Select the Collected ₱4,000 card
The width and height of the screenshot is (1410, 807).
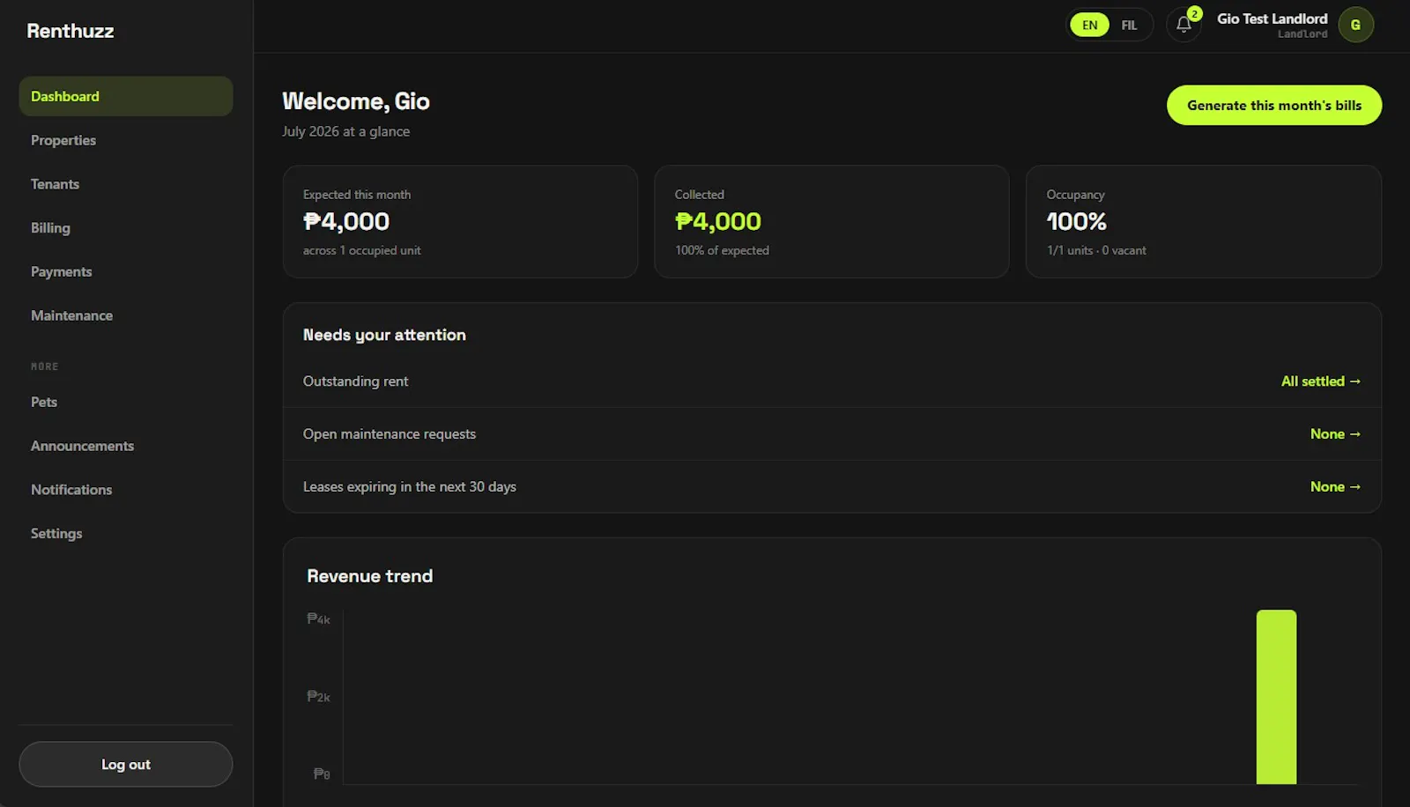click(831, 221)
